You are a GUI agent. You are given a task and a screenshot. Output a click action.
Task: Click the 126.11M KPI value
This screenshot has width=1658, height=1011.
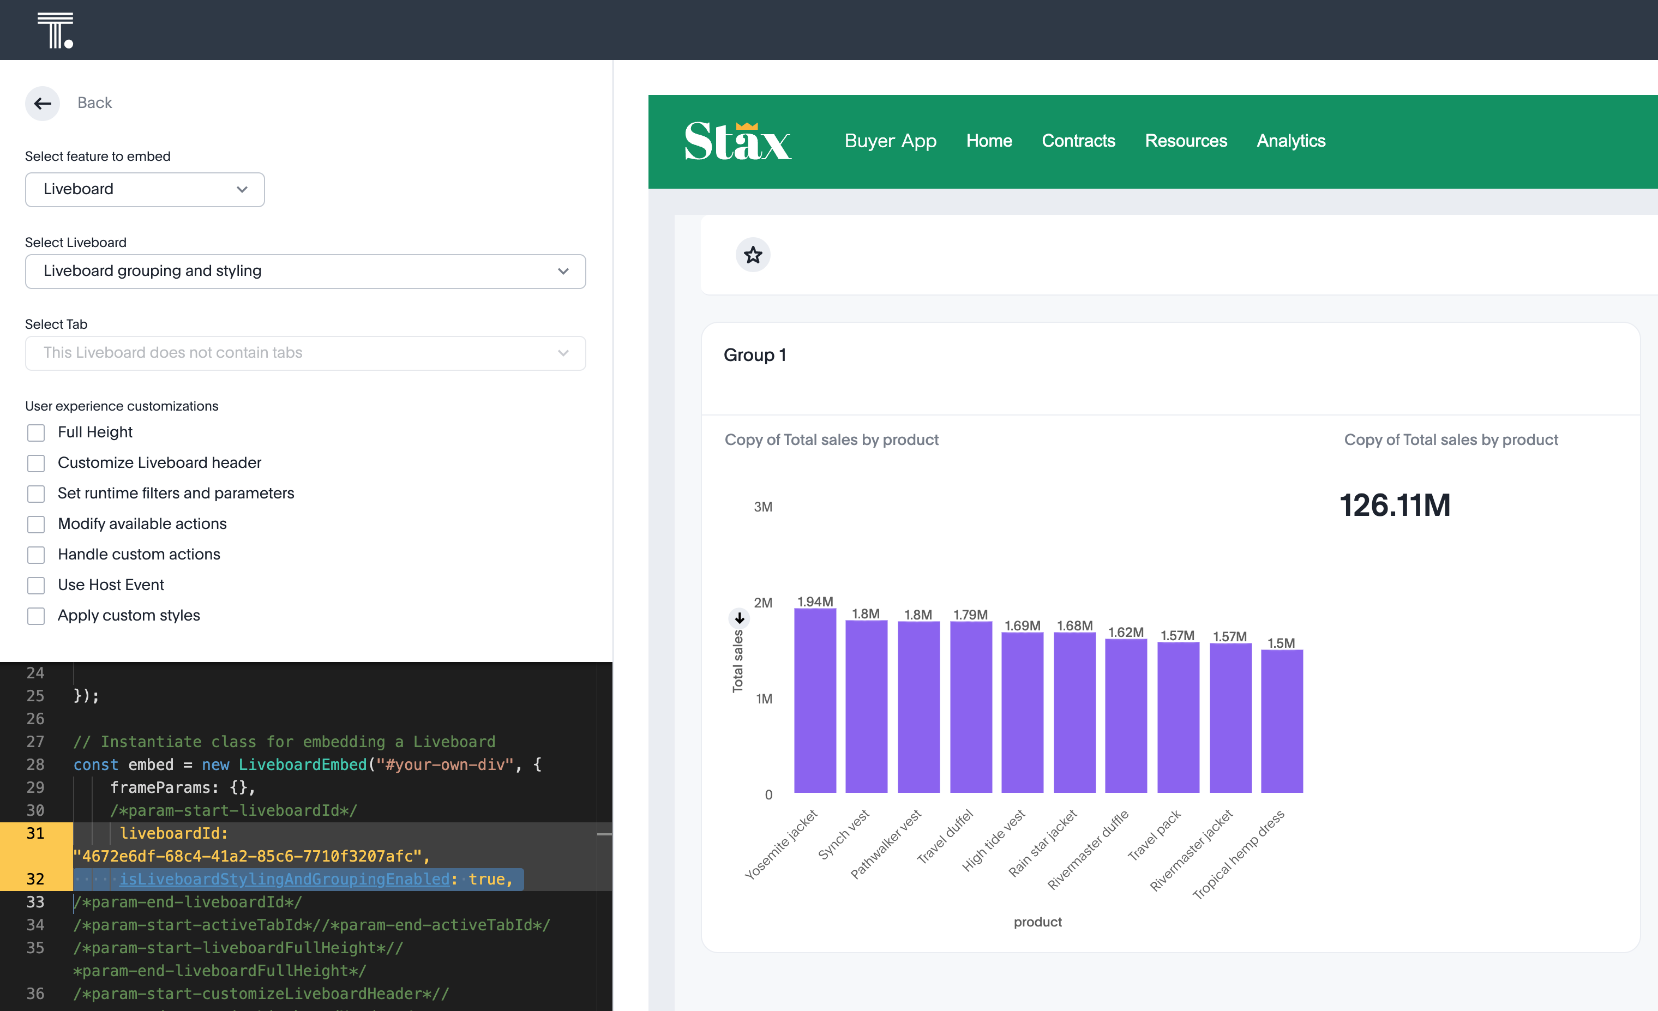click(x=1394, y=505)
